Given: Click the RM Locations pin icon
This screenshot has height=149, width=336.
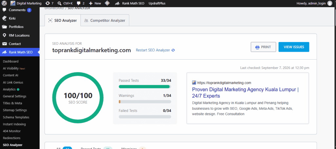Looking at the screenshot, I should coord(4,35).
